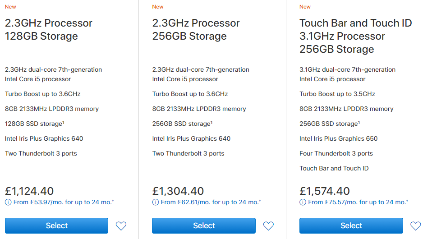Image resolution: width=423 pixels, height=239 pixels.
Task: Select the 2.3GHz 128GB Storage MacBook
Action: [x=56, y=225]
